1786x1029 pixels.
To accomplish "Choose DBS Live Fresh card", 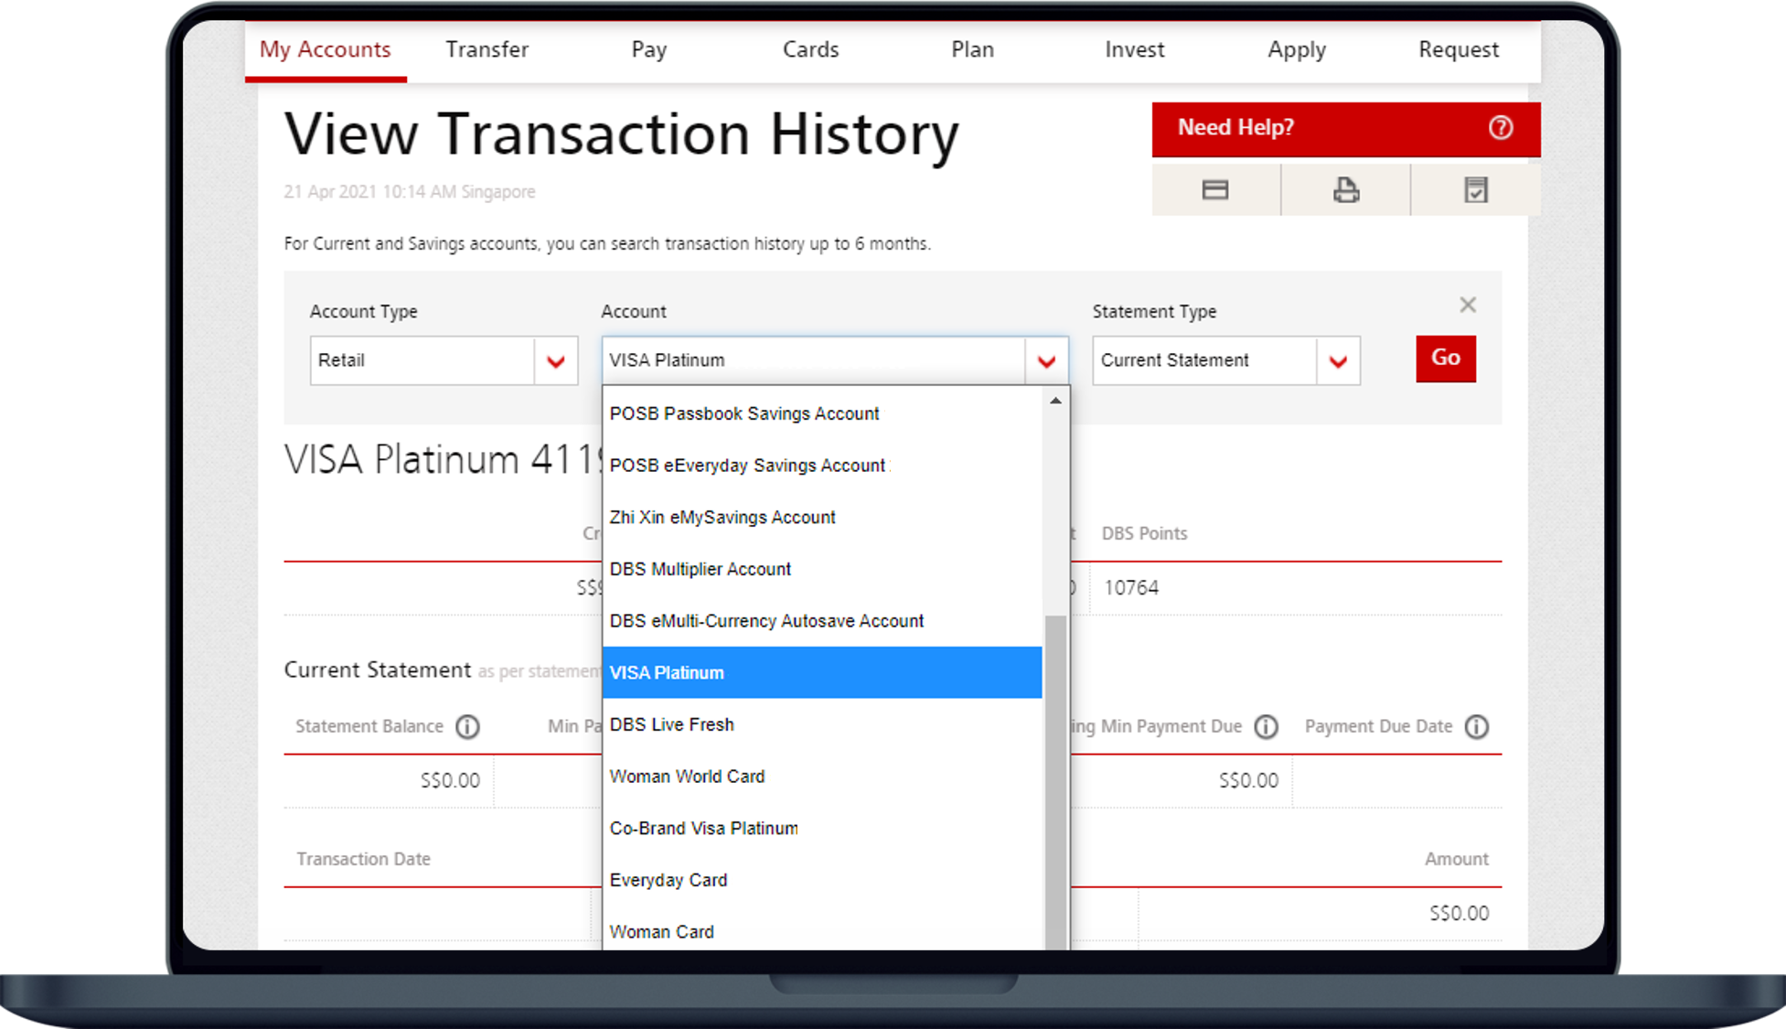I will 822,724.
